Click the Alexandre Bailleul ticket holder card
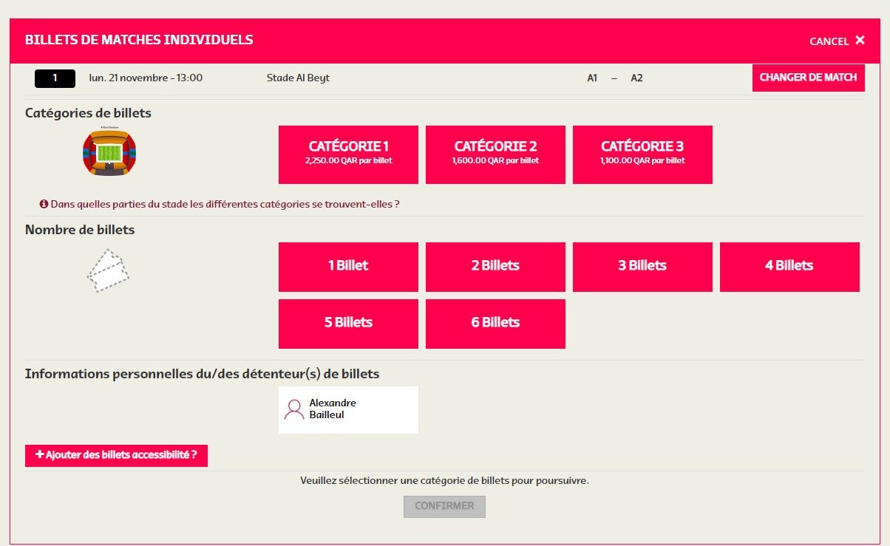 point(348,409)
